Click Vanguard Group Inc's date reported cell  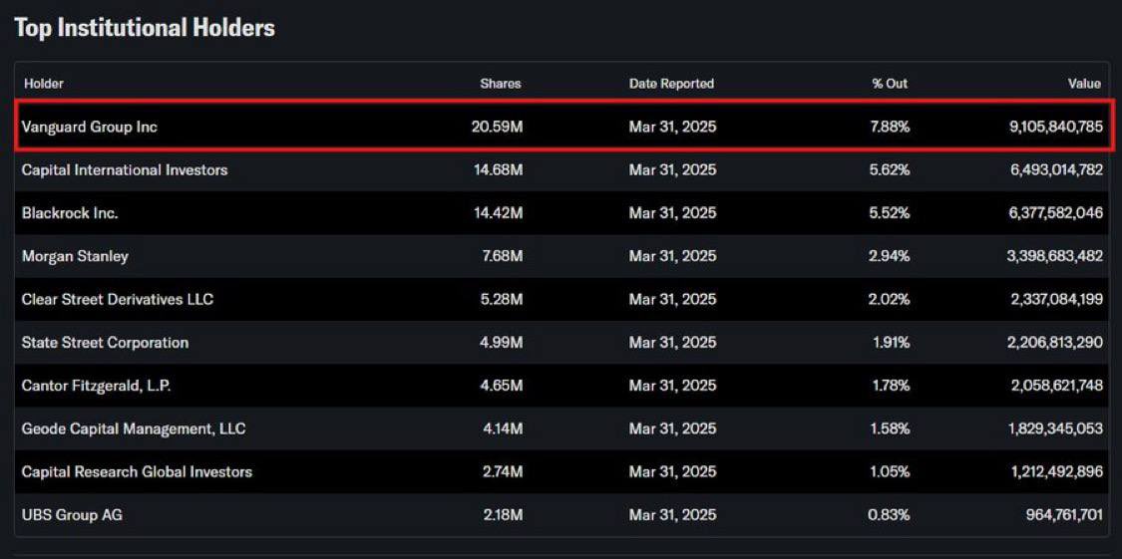click(672, 128)
